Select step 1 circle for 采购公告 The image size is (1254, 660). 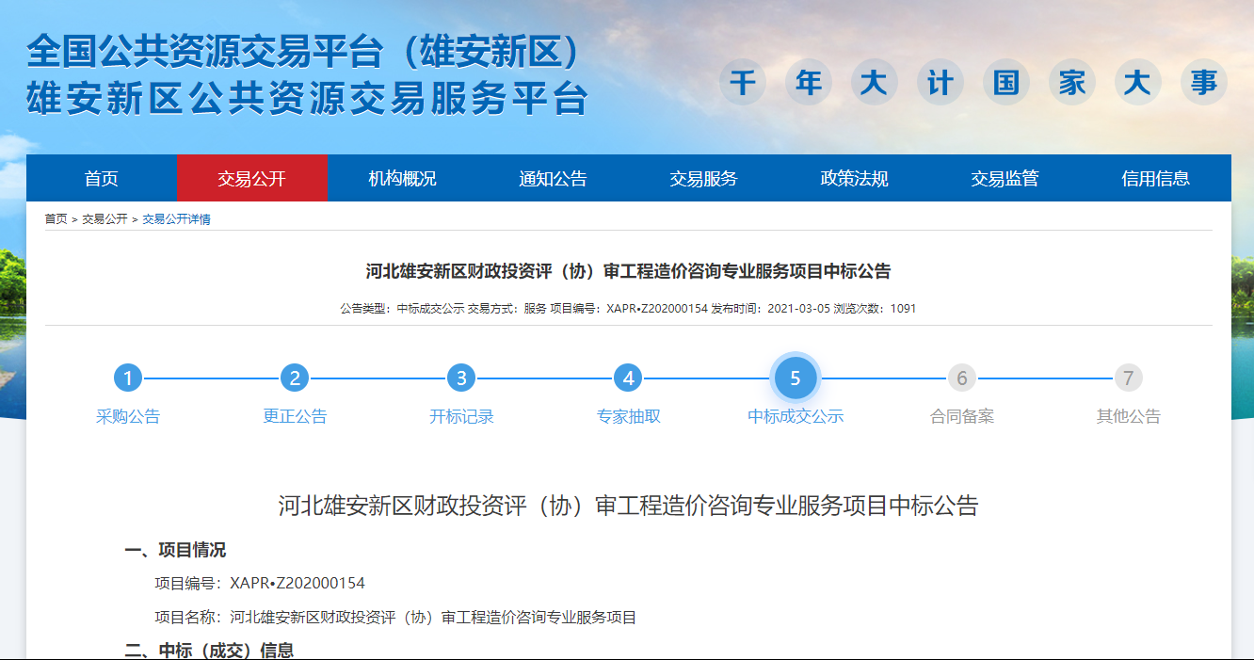tap(128, 378)
